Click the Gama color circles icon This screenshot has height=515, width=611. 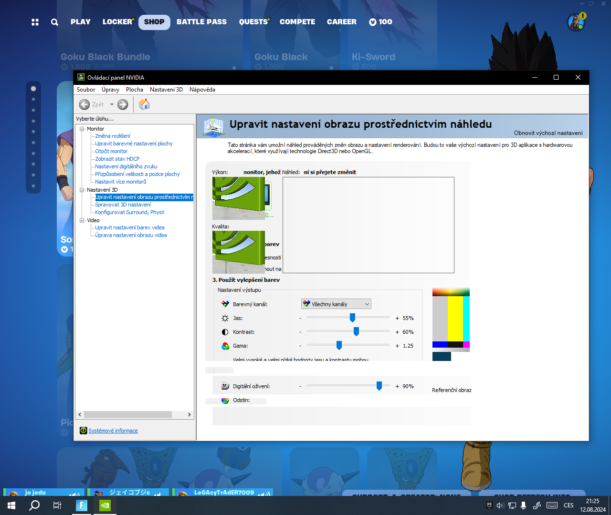coord(225,346)
